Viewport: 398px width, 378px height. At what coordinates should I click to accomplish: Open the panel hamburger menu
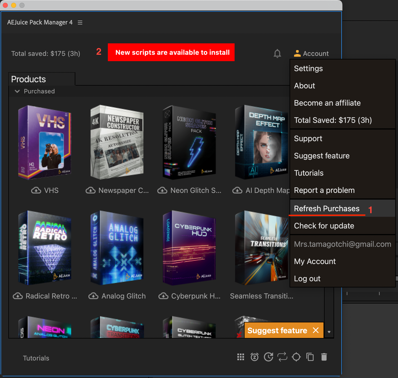coord(80,23)
